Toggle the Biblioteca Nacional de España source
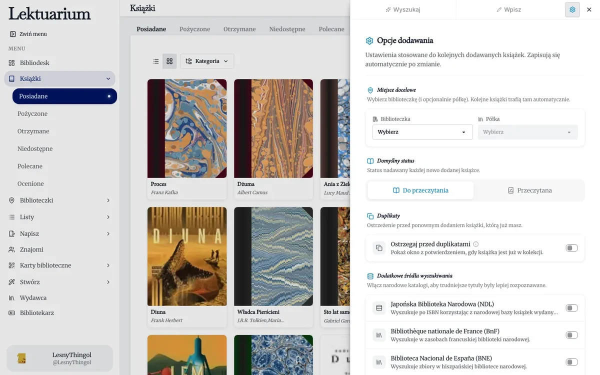Image resolution: width=600 pixels, height=375 pixels. [x=571, y=362]
